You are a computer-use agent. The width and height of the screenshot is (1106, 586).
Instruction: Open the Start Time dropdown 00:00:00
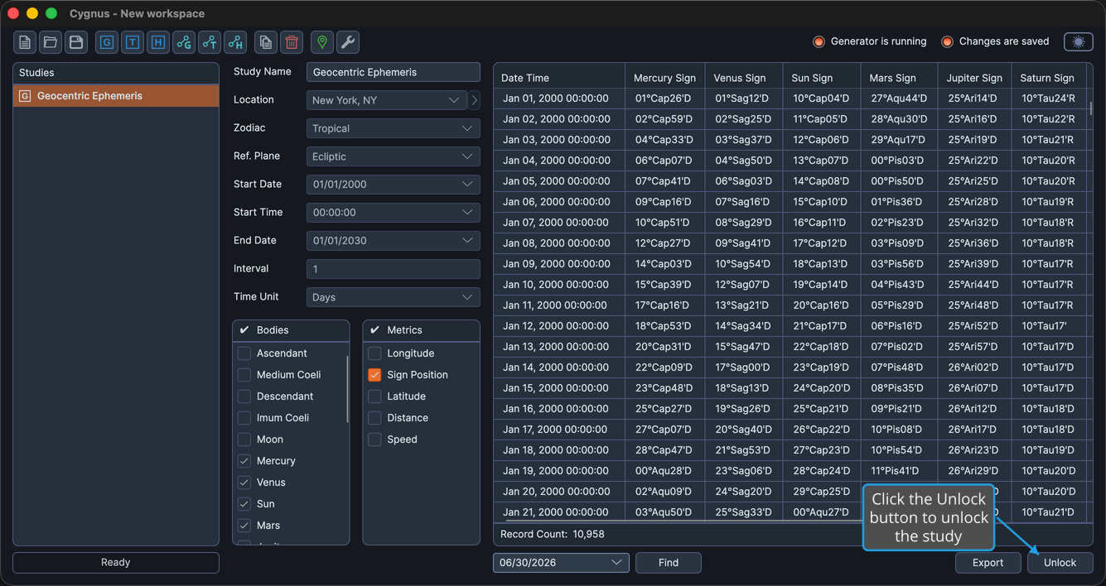tap(394, 213)
